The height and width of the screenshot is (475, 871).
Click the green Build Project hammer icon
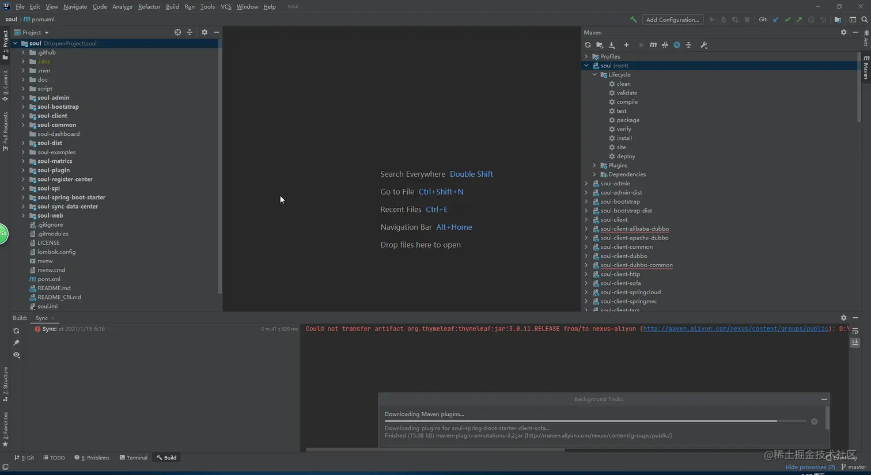click(x=633, y=20)
